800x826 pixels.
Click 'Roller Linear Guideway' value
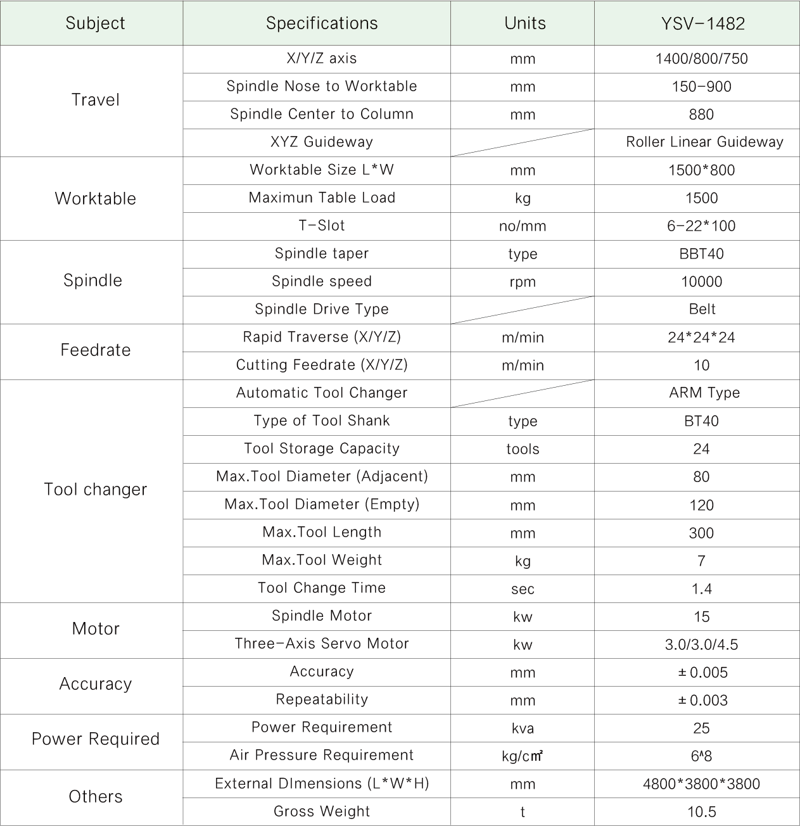point(704,142)
